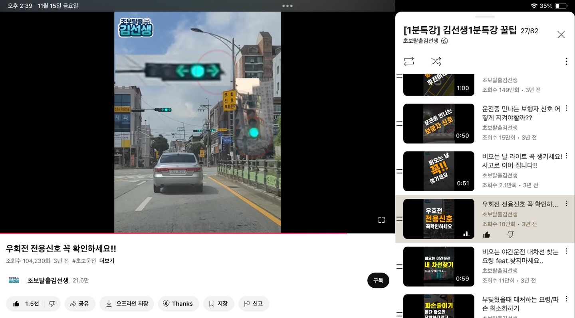Tap playlist title [1분특강] 김선생1분특강 꿀팁
The width and height of the screenshot is (575, 318).
point(460,30)
